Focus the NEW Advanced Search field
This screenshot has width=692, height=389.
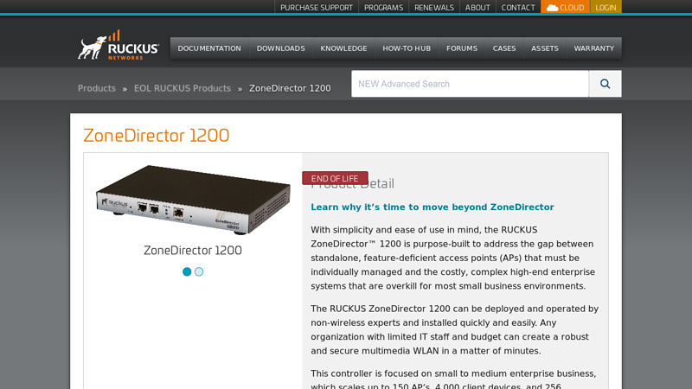coord(470,84)
